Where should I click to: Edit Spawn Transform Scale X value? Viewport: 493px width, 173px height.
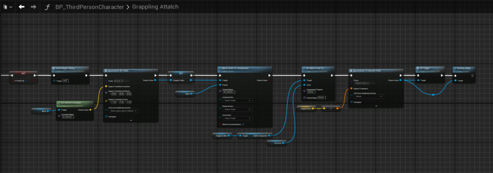114,102
